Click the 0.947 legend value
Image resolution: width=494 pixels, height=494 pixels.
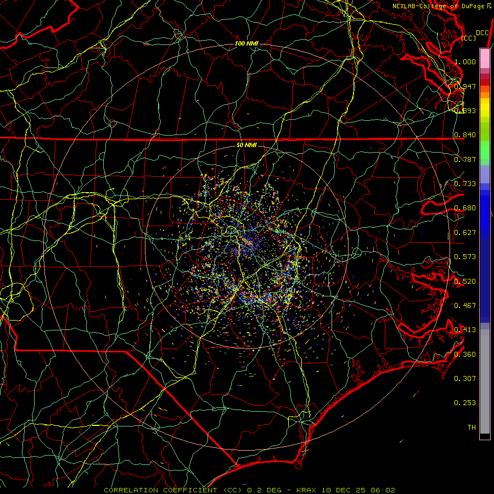[465, 86]
